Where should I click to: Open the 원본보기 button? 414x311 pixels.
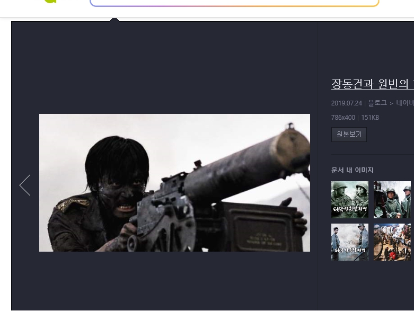(349, 135)
